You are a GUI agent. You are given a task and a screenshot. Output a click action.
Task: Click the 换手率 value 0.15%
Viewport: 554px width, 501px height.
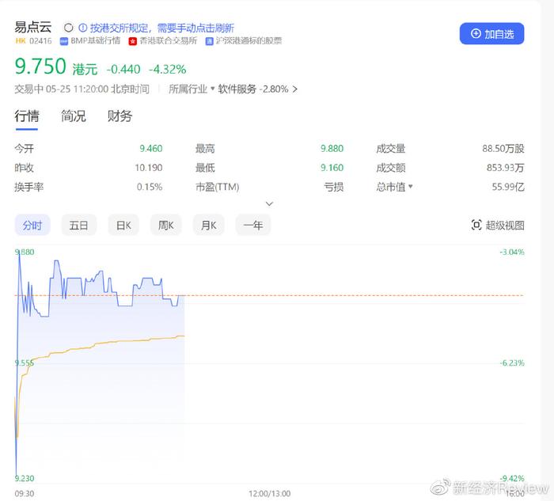pos(150,187)
